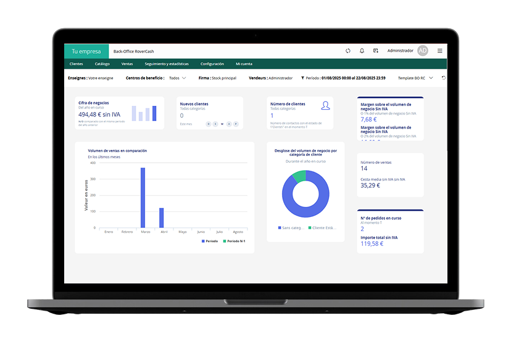
Task: Click the messages icon beside the bell
Action: click(375, 51)
